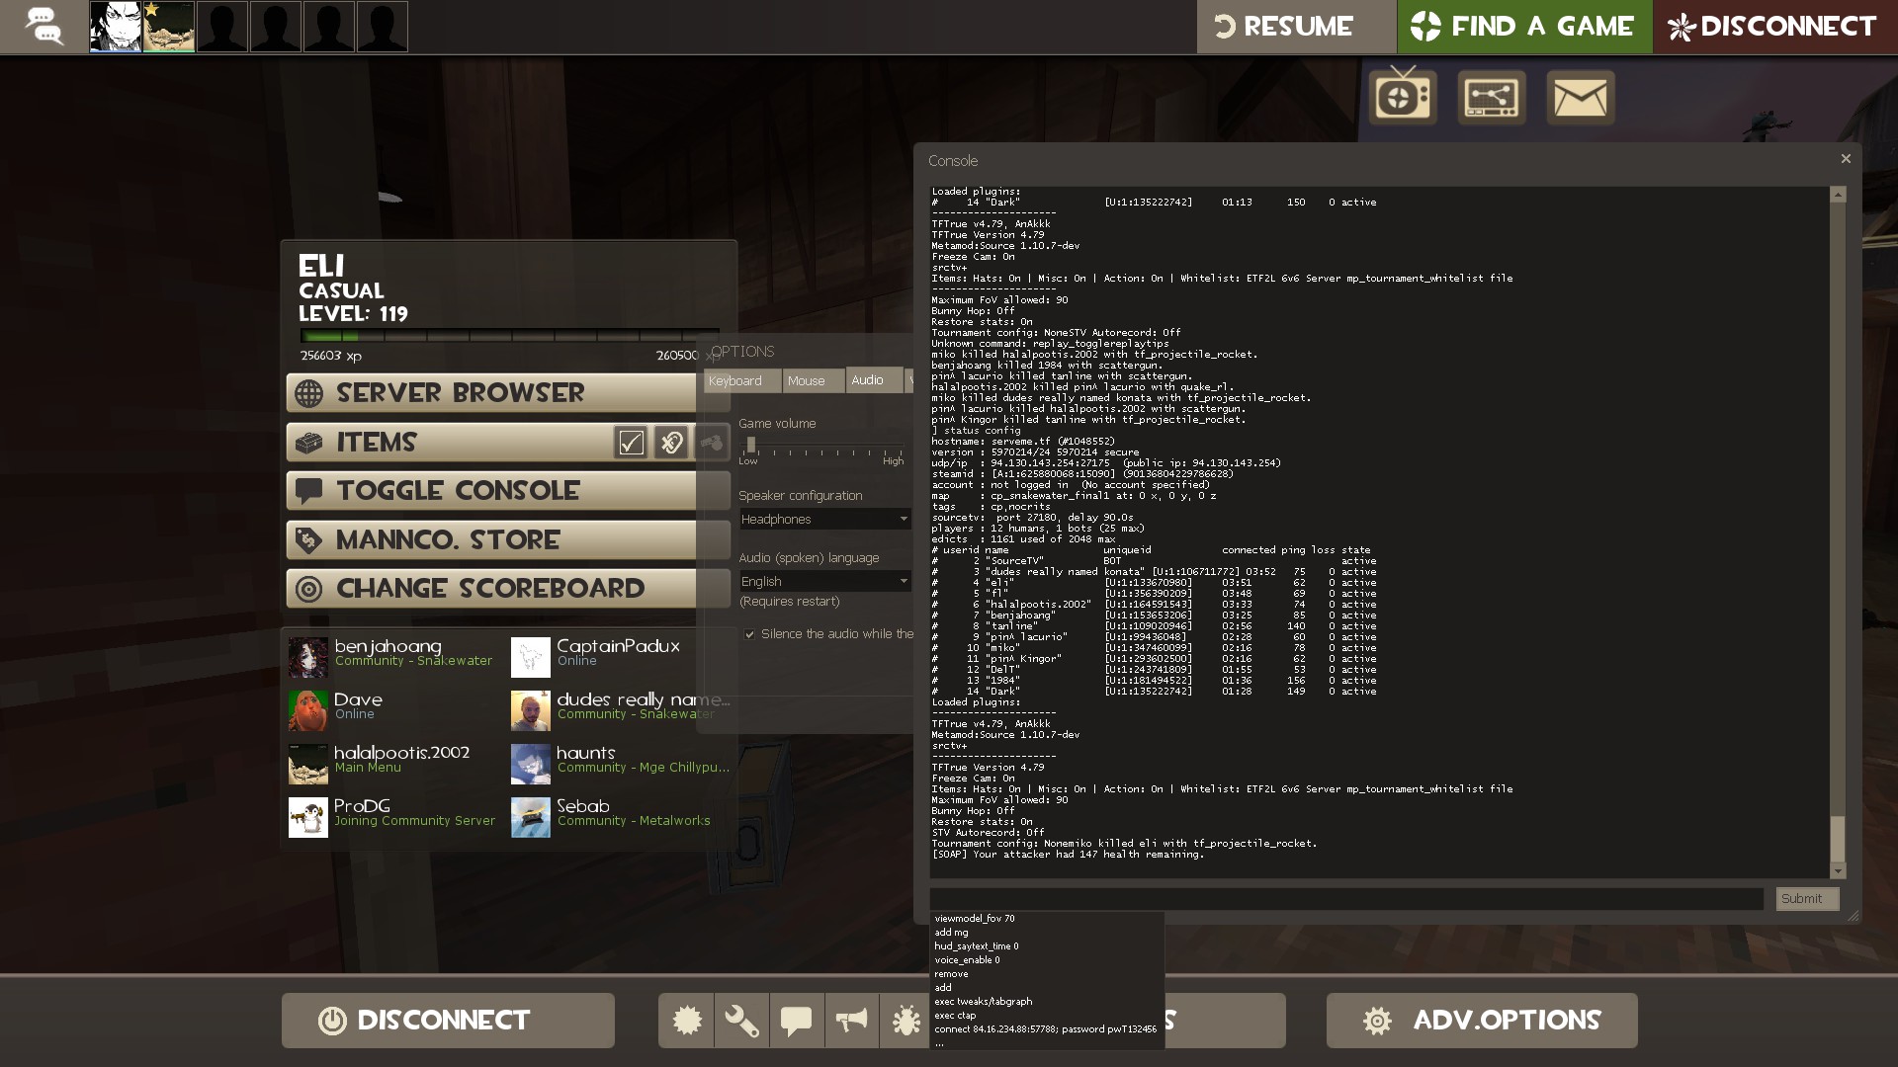This screenshot has height=1067, width=1898.
Task: Click the crossed paperclip icon on Items row
Action: (671, 443)
